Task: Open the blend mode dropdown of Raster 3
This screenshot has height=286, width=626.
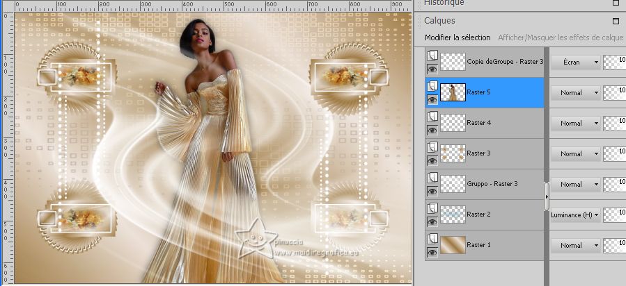Action: click(x=576, y=154)
